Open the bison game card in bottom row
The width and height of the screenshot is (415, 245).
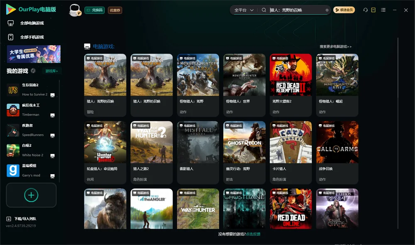pos(105,209)
